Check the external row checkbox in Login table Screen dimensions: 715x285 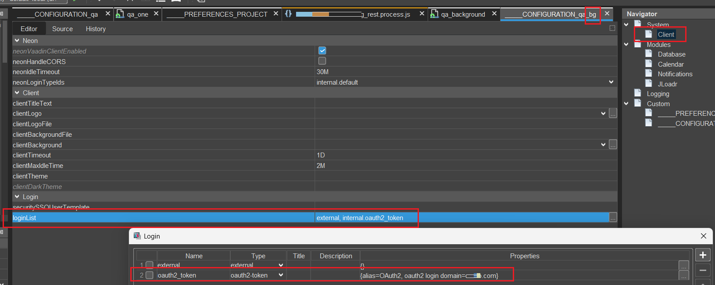point(150,265)
